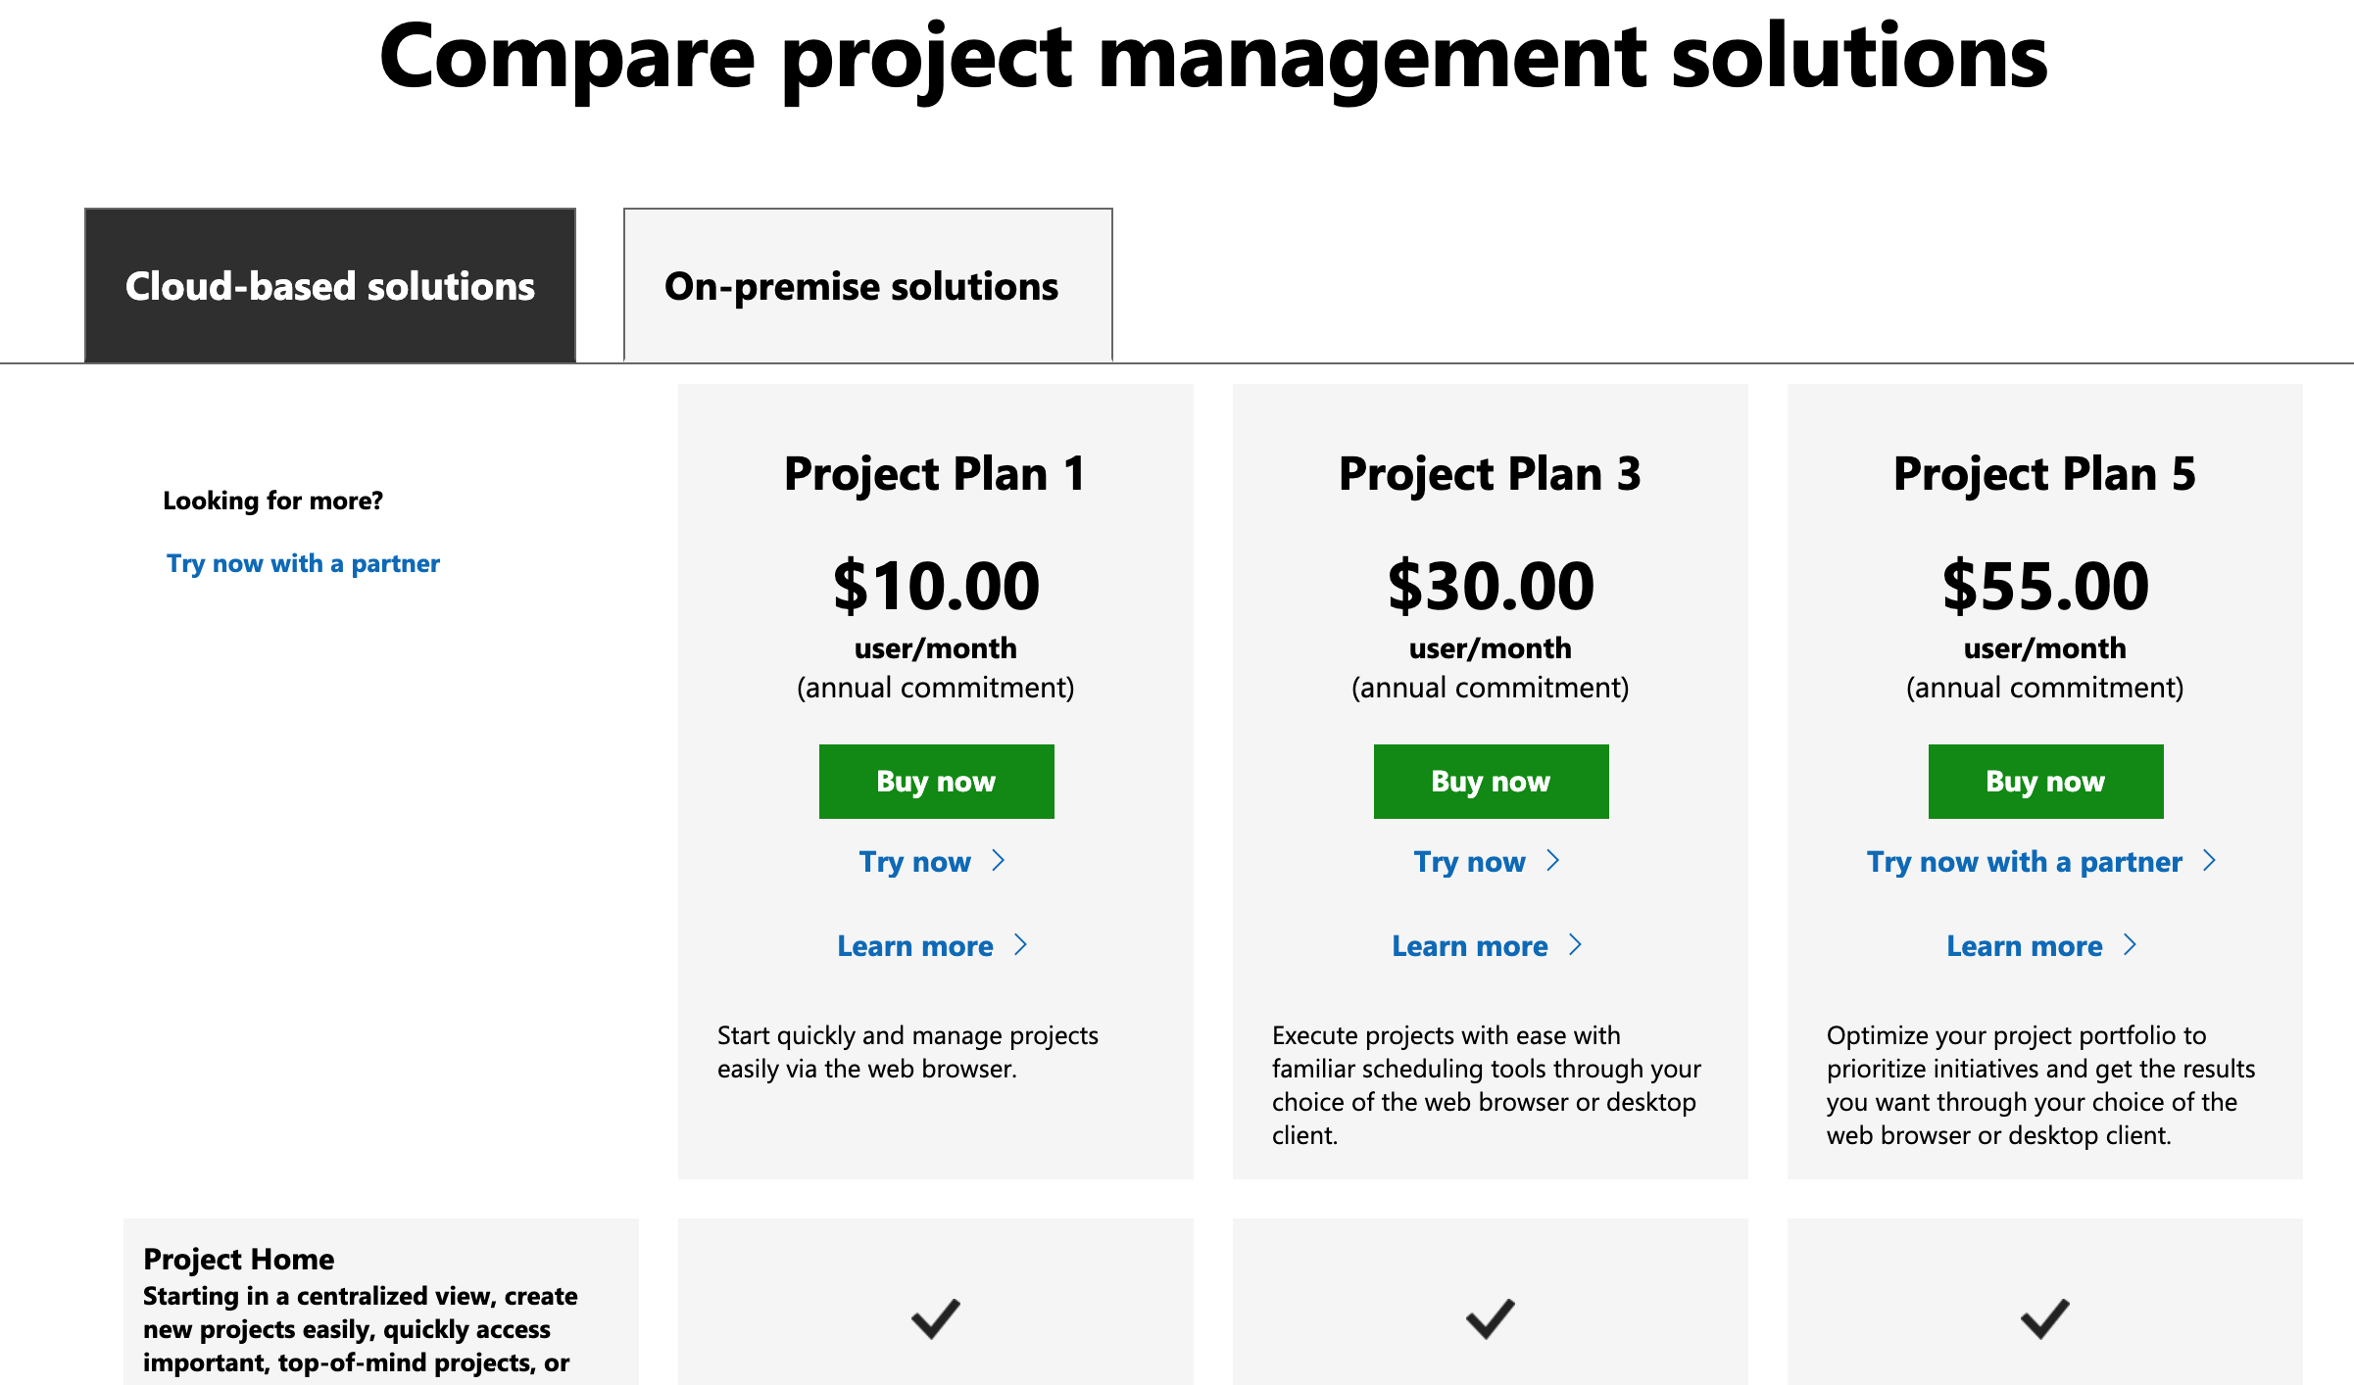Click the Project Plan 3 title heading
The width and height of the screenshot is (2354, 1385).
[1490, 474]
